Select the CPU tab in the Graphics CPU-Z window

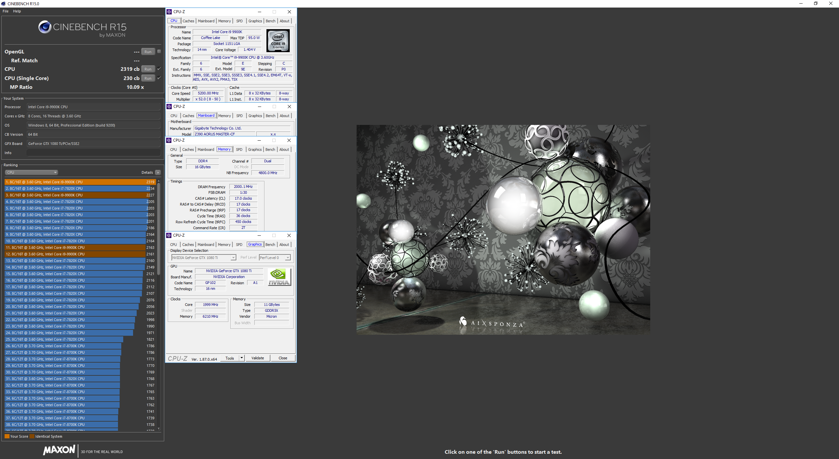point(173,245)
